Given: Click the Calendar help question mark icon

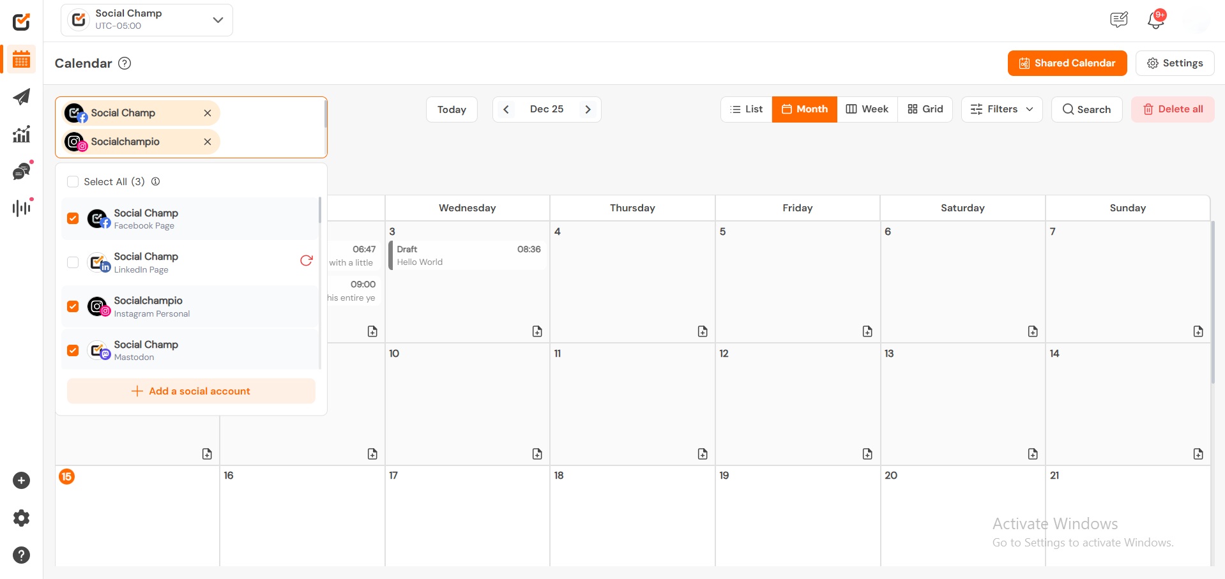Looking at the screenshot, I should click(125, 63).
